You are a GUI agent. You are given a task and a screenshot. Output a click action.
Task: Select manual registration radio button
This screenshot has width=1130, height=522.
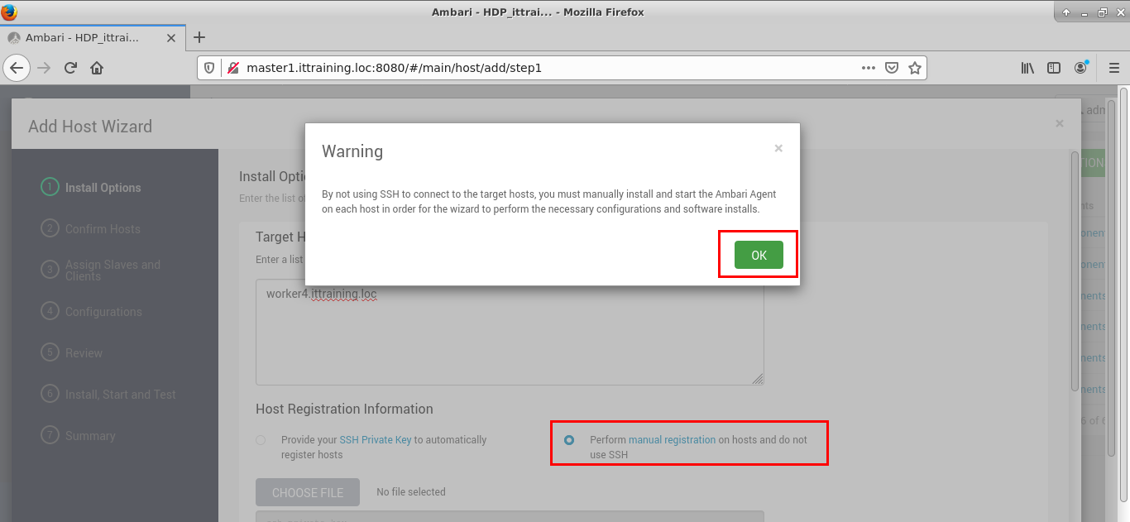coord(569,440)
